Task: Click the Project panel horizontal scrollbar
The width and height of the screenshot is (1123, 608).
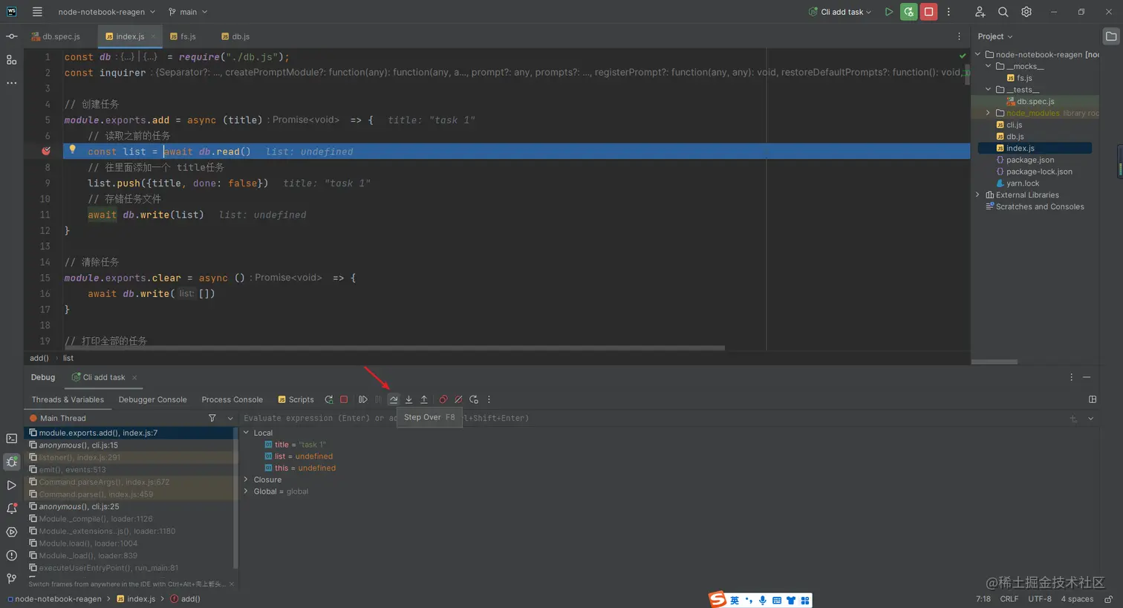Action: (x=995, y=362)
